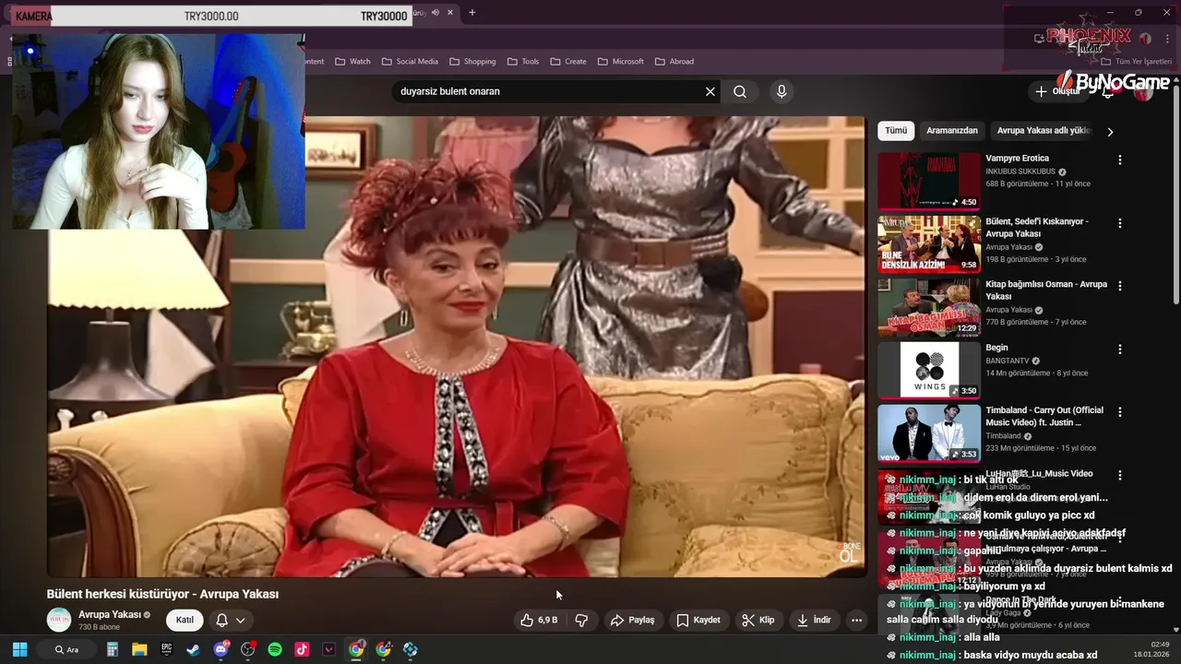Viewport: 1181px width, 664px height.
Task: Open the notification bell dropdown
Action: pos(231,620)
